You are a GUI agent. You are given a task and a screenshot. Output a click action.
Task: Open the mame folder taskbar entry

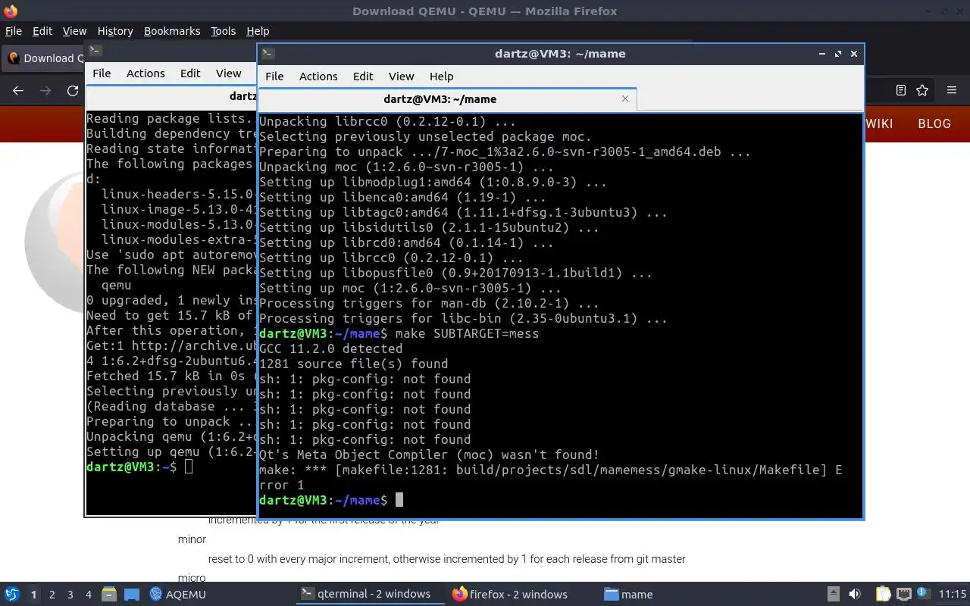pos(628,594)
